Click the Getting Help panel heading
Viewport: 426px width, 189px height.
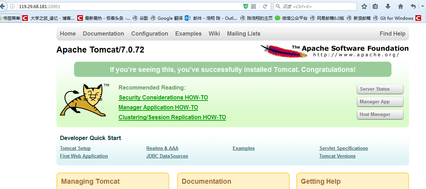321,182
